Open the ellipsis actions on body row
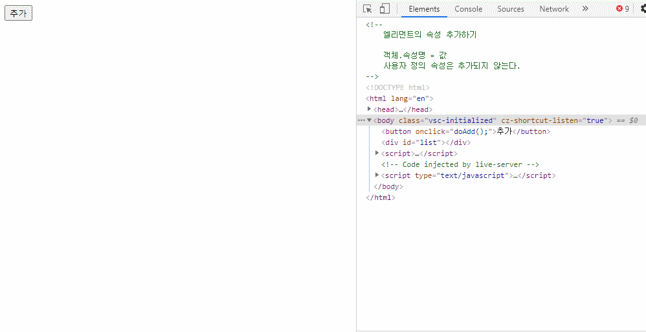 [361, 120]
